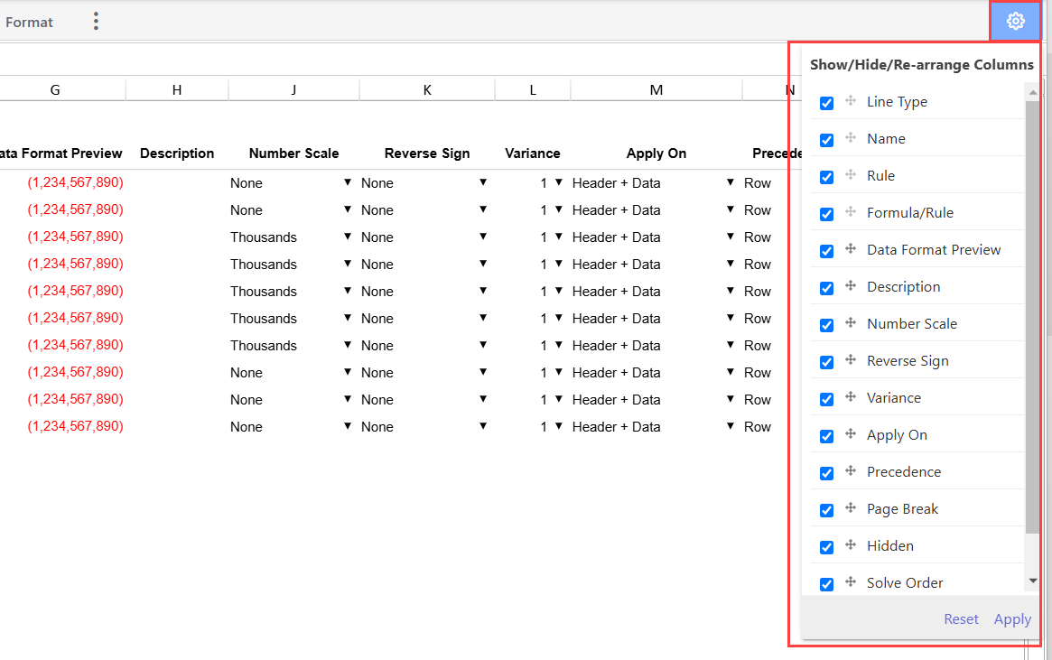Screen dimensions: 1052x660
Task: Click the move handle beside Description
Action: click(850, 286)
